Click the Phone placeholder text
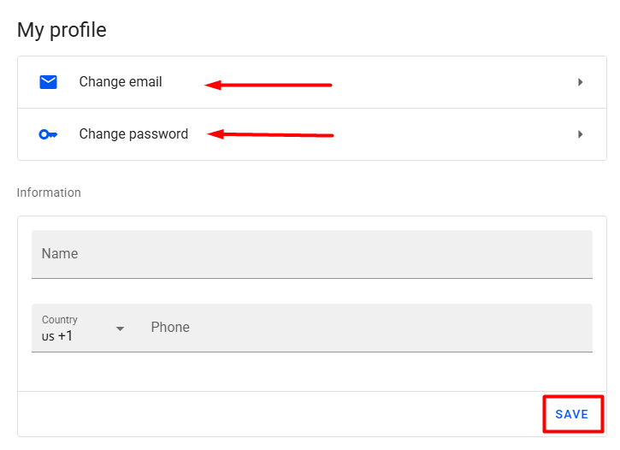 point(170,328)
